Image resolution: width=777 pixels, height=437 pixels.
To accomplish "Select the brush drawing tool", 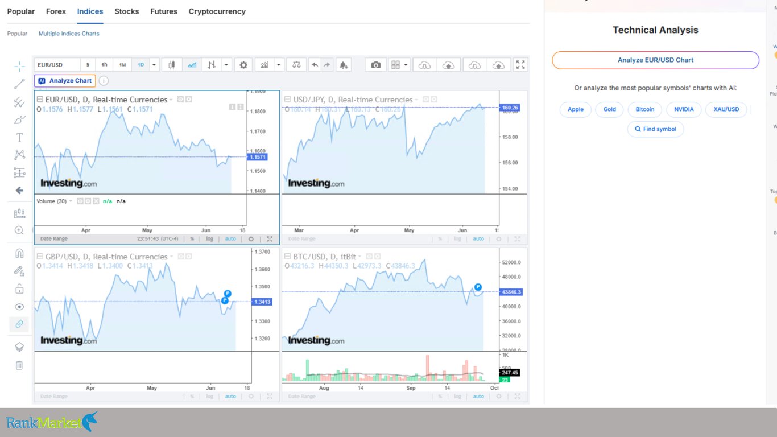I will (19, 120).
